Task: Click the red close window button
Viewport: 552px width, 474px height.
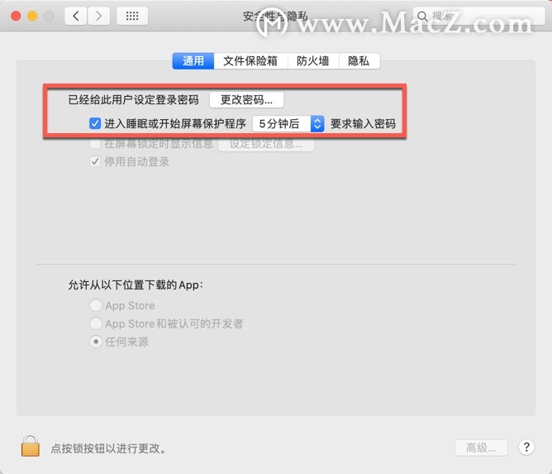Action: tap(16, 16)
